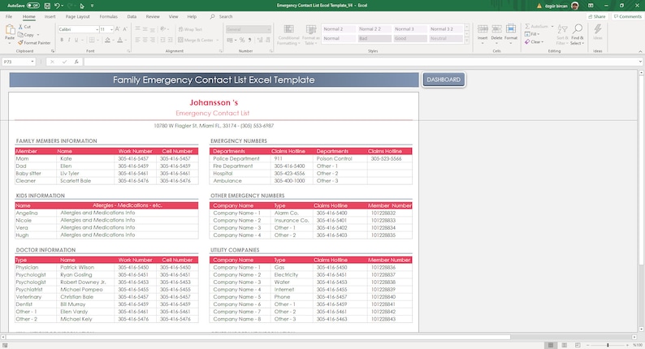The height and width of the screenshot is (349, 645).
Task: Switch to Page Break Preview view
Action: [578, 345]
